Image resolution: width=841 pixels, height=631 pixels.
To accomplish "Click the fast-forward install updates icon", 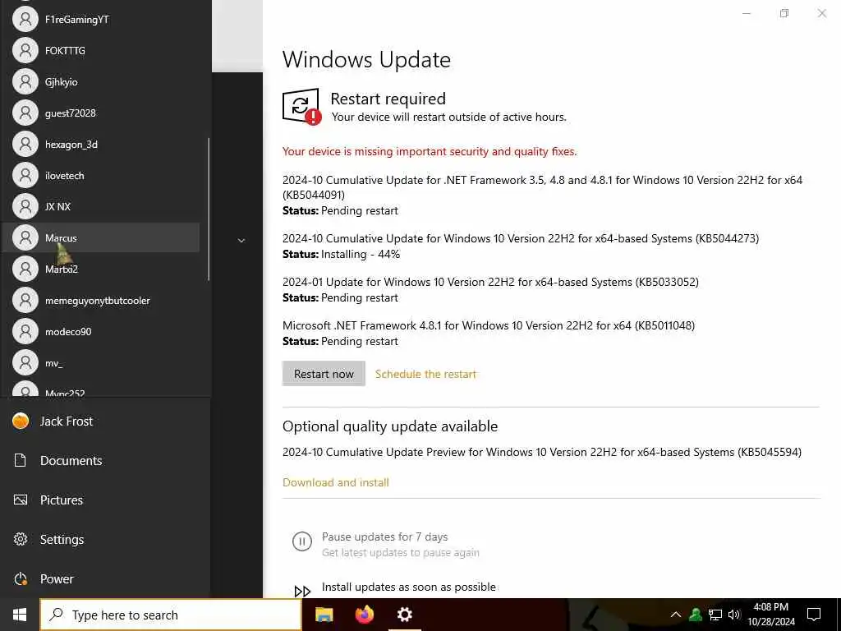I will tap(302, 592).
